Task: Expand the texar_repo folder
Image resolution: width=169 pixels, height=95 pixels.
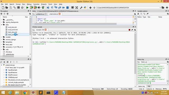Action: 2,45
